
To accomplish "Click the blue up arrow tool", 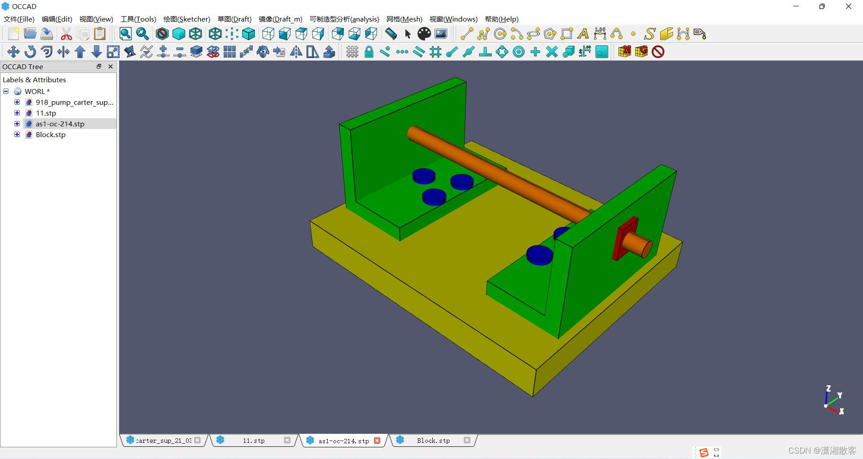I will (80, 52).
